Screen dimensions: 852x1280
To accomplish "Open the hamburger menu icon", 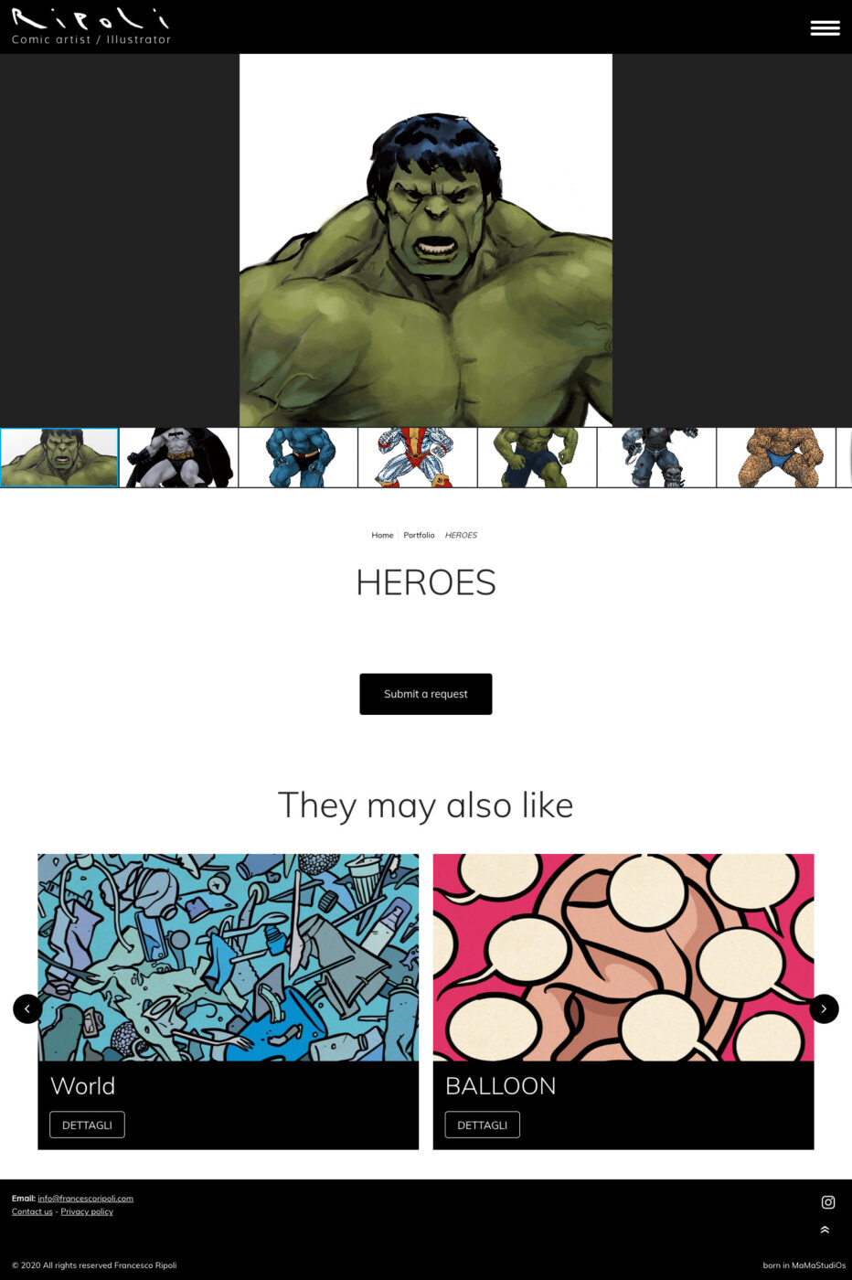I will pyautogui.click(x=825, y=28).
